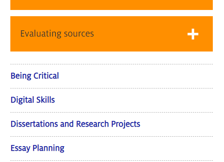
Task: Click the word 'Skills' in Digital Skills
Action: [x=46, y=100]
